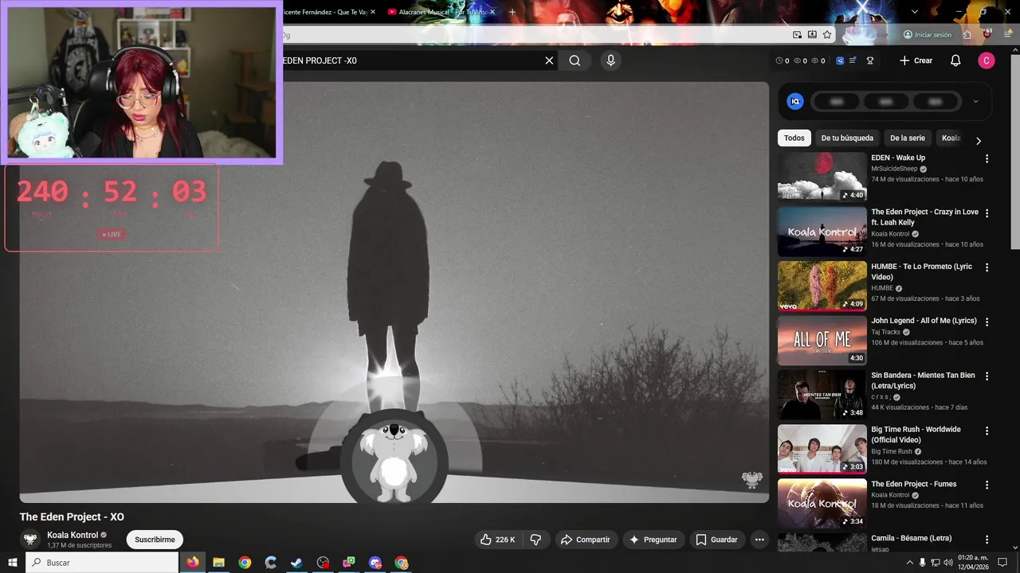This screenshot has height=573, width=1020.
Task: Open options for Sin Bandera Mientes Tan Bien
Action: [x=987, y=376]
